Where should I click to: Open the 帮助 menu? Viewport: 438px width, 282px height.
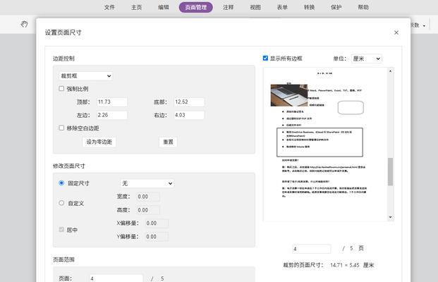(x=363, y=7)
